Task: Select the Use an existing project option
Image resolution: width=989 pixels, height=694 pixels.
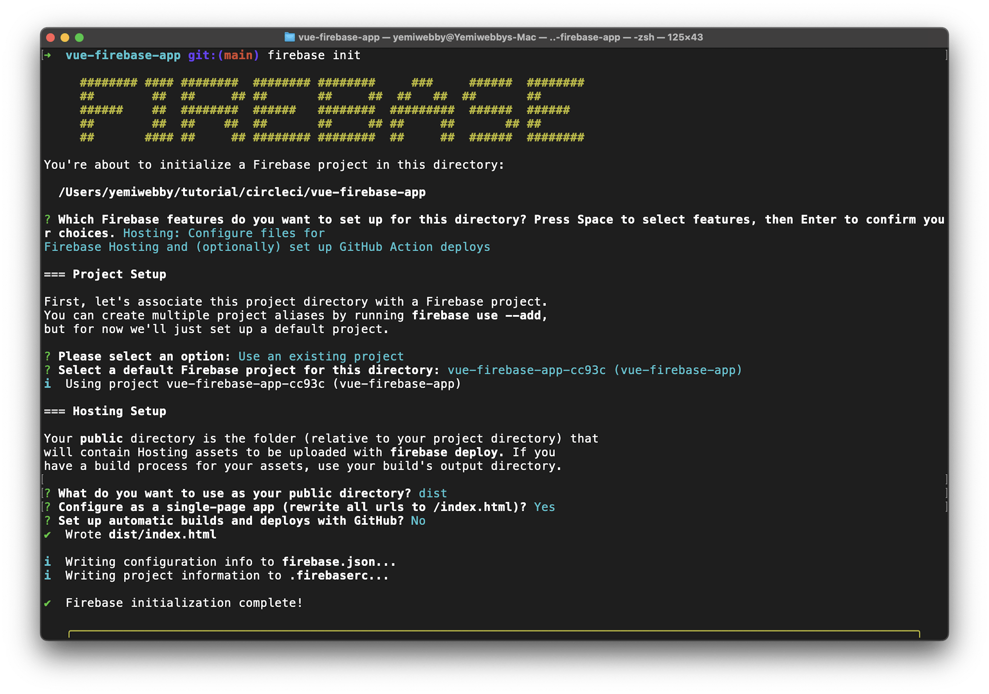Action: [x=320, y=356]
